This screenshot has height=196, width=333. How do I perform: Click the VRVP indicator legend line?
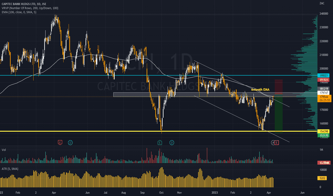coord(30,8)
